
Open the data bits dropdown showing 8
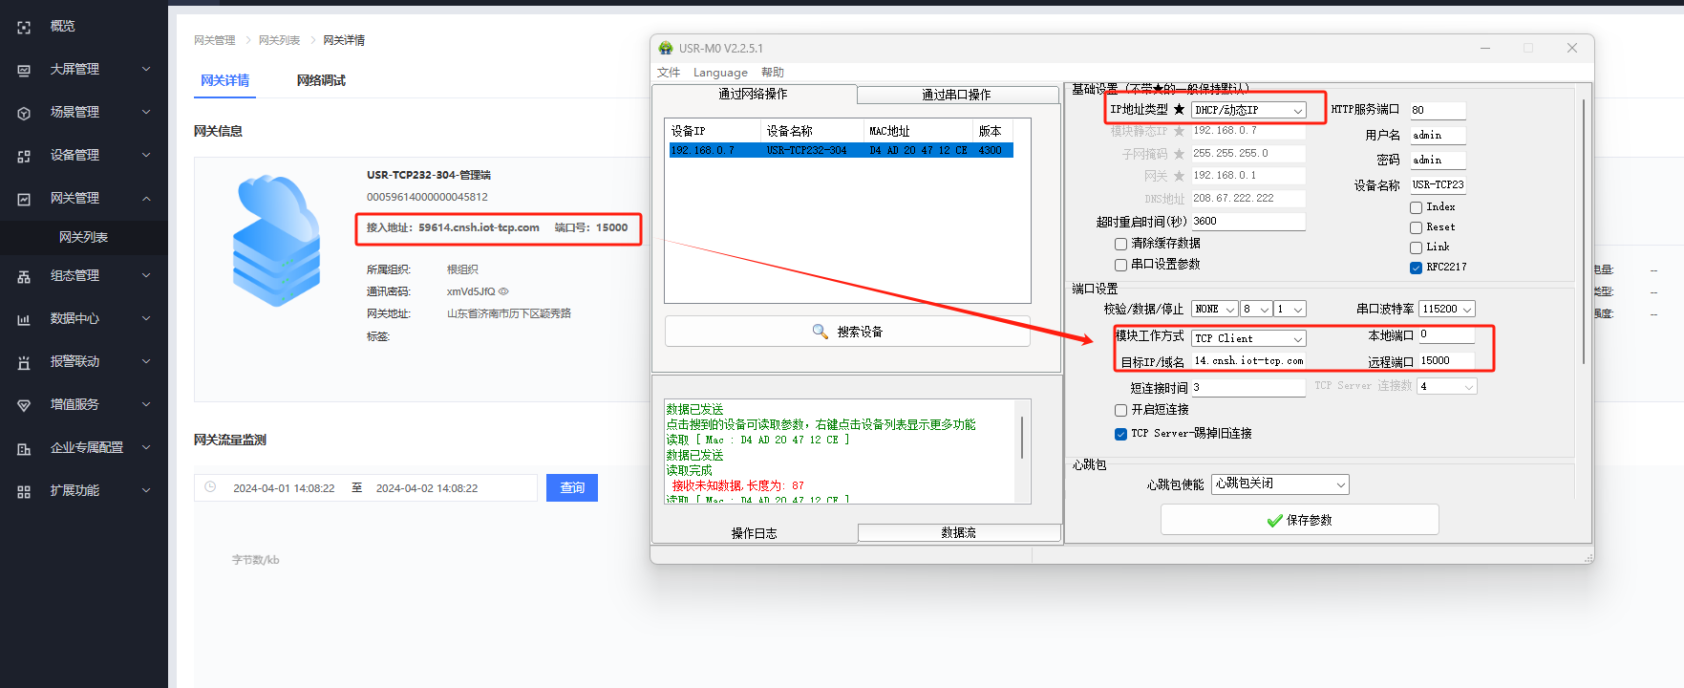coord(1256,309)
